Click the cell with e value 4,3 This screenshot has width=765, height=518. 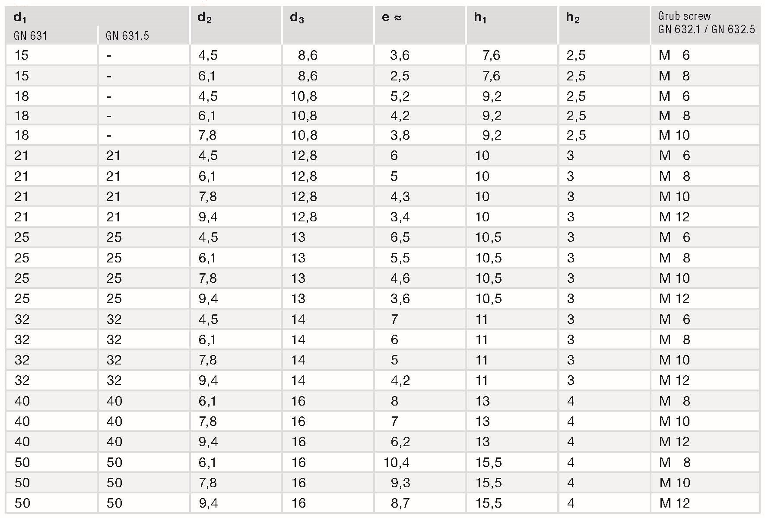click(400, 197)
